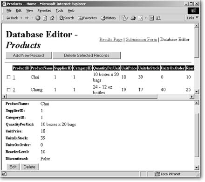Viewport: 205px width, 182px height.
Task: Click the Stop loading icon
Action: coord(38,18)
